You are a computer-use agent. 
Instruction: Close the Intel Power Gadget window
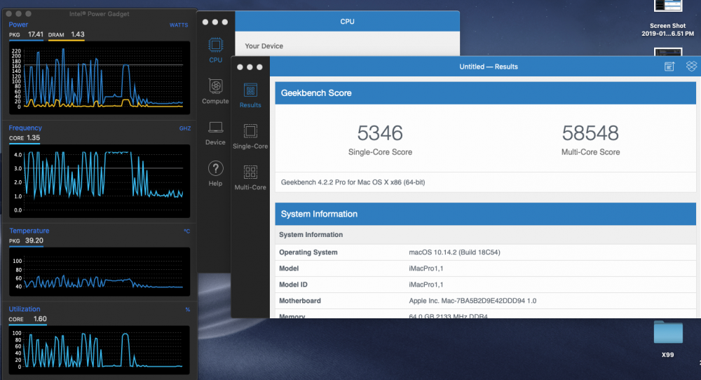[x=8, y=14]
